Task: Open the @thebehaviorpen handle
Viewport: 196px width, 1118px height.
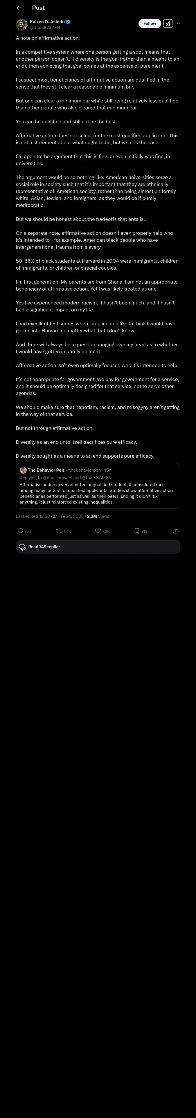Action: click(x=83, y=470)
